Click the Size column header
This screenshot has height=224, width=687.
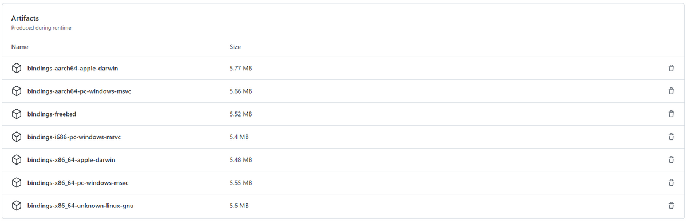[x=235, y=47]
